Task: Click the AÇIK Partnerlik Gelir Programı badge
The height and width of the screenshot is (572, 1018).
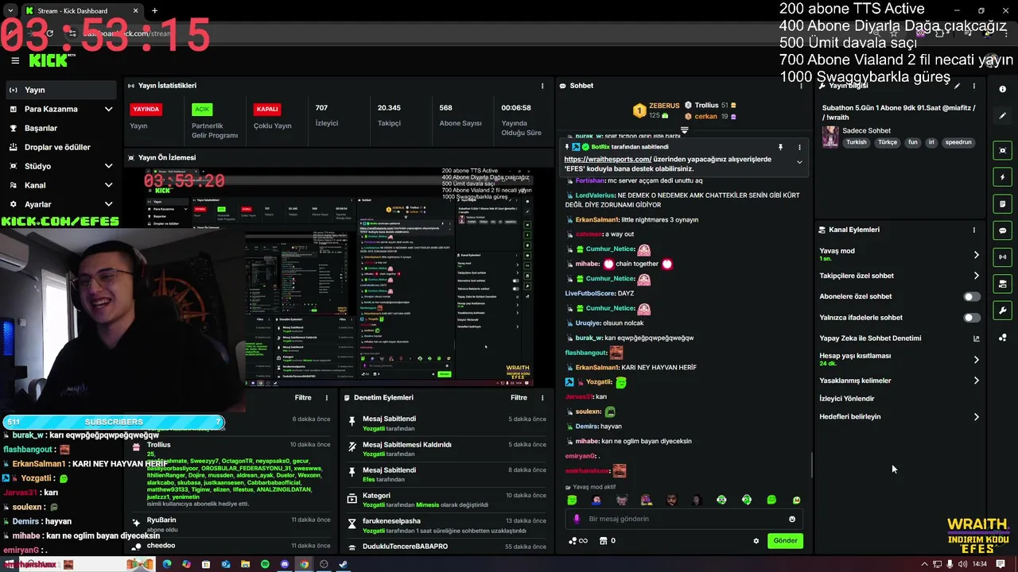Action: 202,110
